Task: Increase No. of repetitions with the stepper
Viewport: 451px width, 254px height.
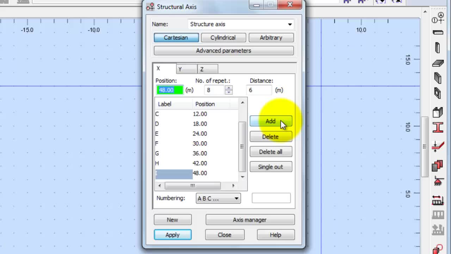Action: coord(229,88)
